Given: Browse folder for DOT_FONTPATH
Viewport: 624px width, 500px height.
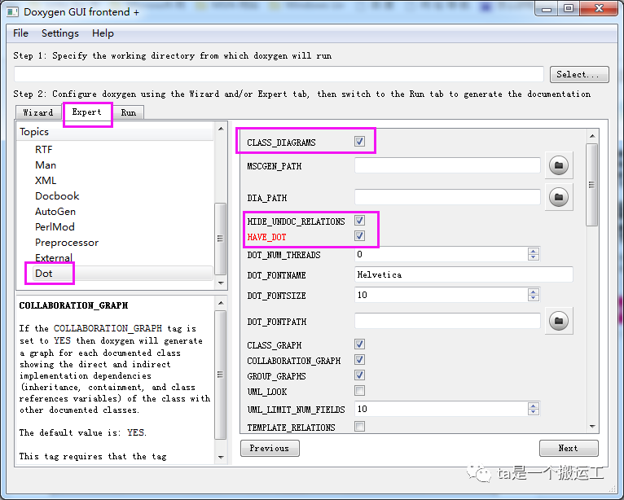Looking at the screenshot, I should tap(559, 321).
